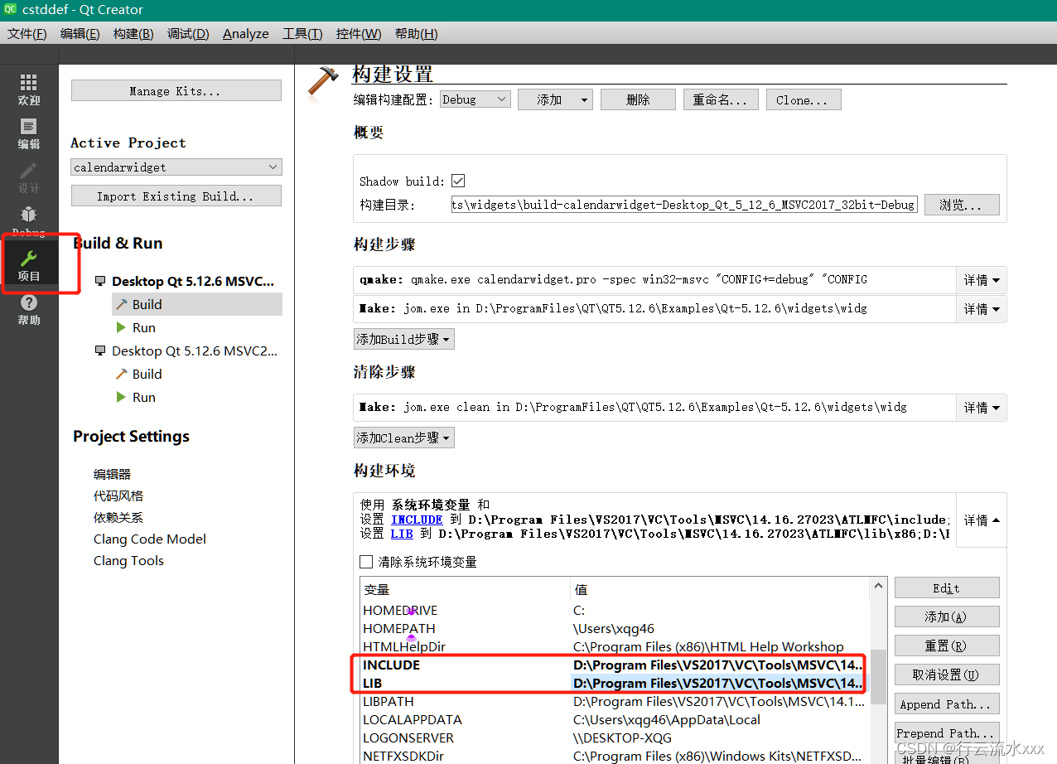
Task: Open Editor (编辑器) project settings
Action: (x=112, y=474)
